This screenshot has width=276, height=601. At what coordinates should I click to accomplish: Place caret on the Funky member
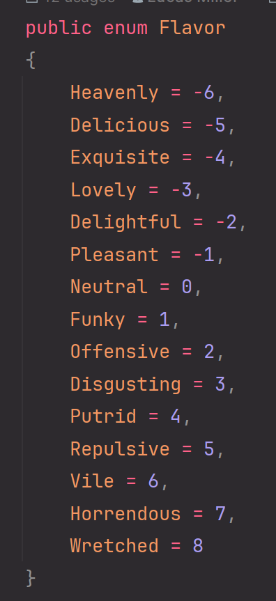point(98,320)
